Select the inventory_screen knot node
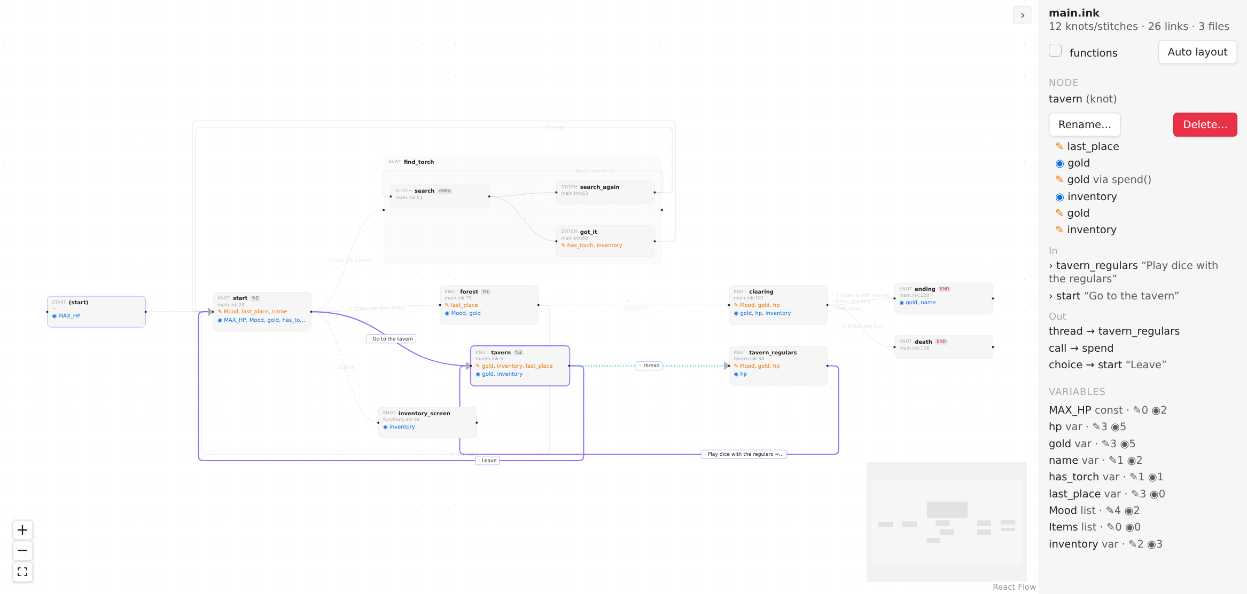The image size is (1247, 594). point(427,423)
